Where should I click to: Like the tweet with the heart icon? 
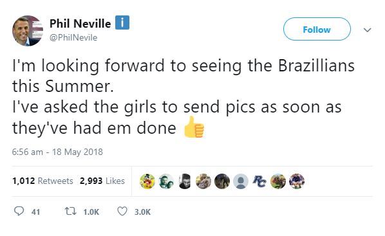pos(122,211)
